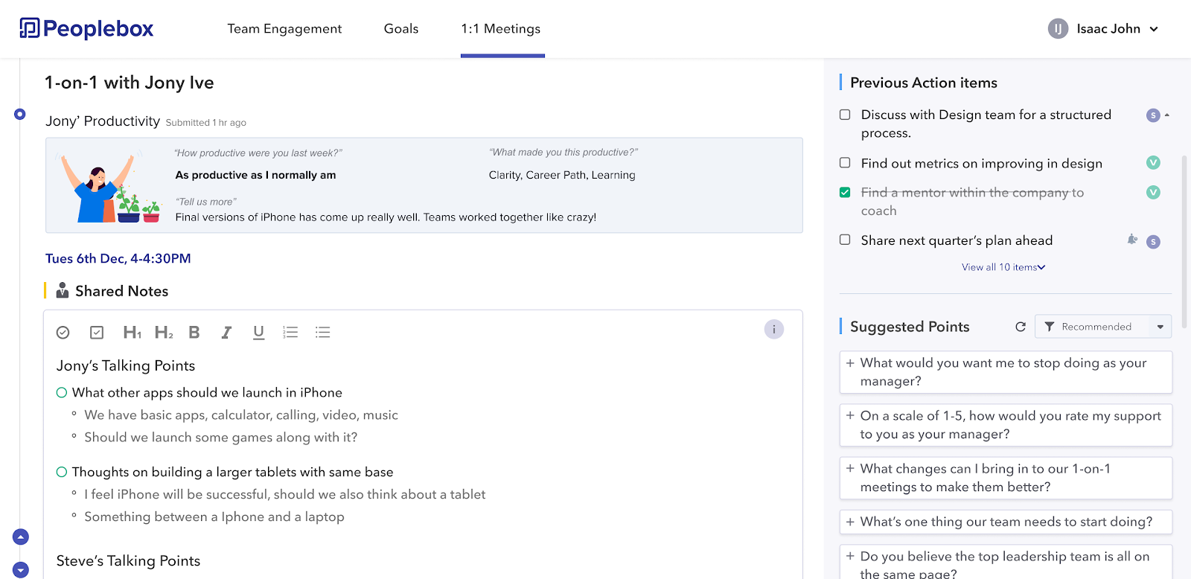Refresh the Suggested Points list

1021,327
